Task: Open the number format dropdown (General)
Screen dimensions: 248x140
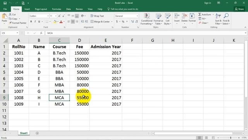Action: point(137,16)
